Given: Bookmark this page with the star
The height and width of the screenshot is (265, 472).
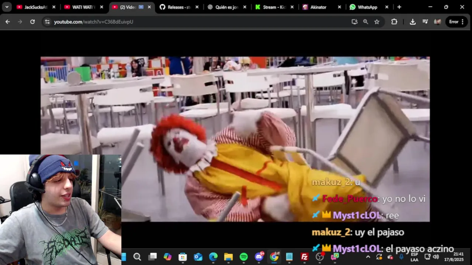Looking at the screenshot, I should tap(377, 22).
